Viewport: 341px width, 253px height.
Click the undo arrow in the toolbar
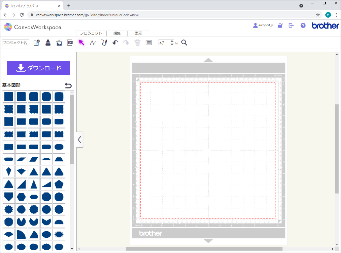click(115, 43)
